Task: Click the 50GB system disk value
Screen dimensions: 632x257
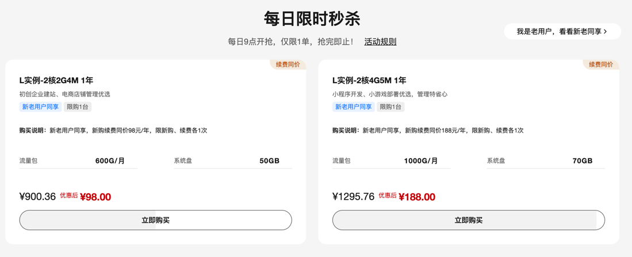Action: point(269,161)
